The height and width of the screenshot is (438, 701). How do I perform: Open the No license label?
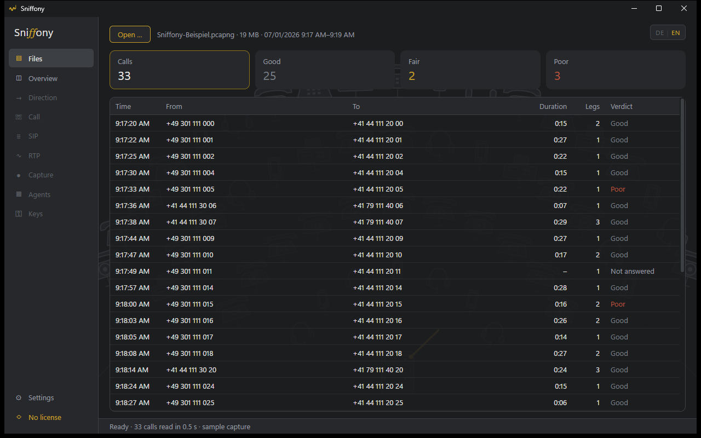tap(45, 417)
